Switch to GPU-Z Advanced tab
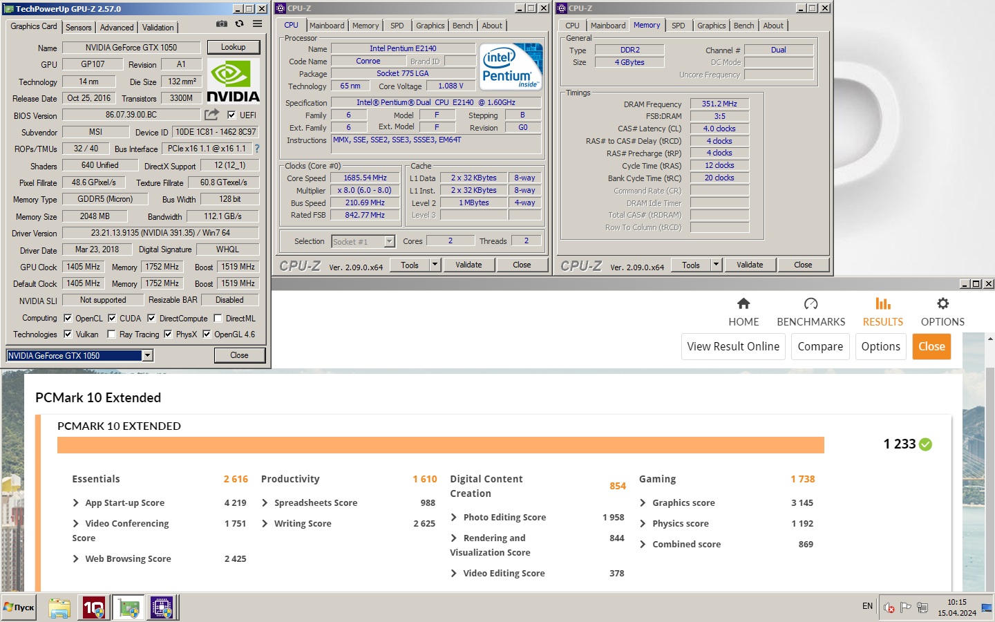The image size is (995, 622). pyautogui.click(x=117, y=27)
